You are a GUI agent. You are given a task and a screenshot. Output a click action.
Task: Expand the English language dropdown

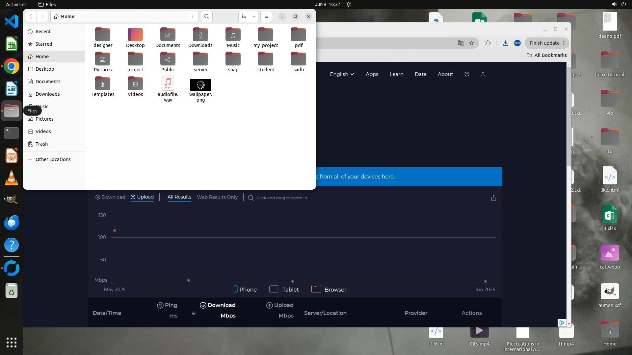point(342,74)
